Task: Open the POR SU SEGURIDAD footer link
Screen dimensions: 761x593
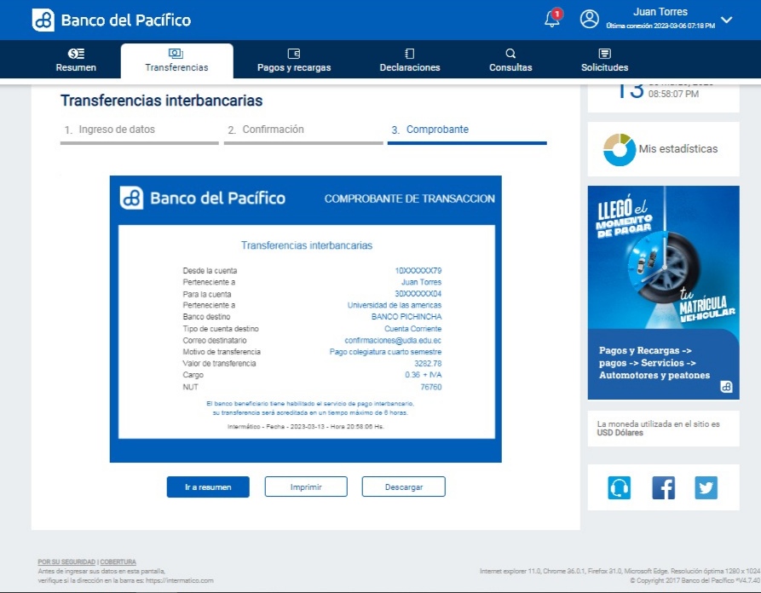Action: coord(66,561)
